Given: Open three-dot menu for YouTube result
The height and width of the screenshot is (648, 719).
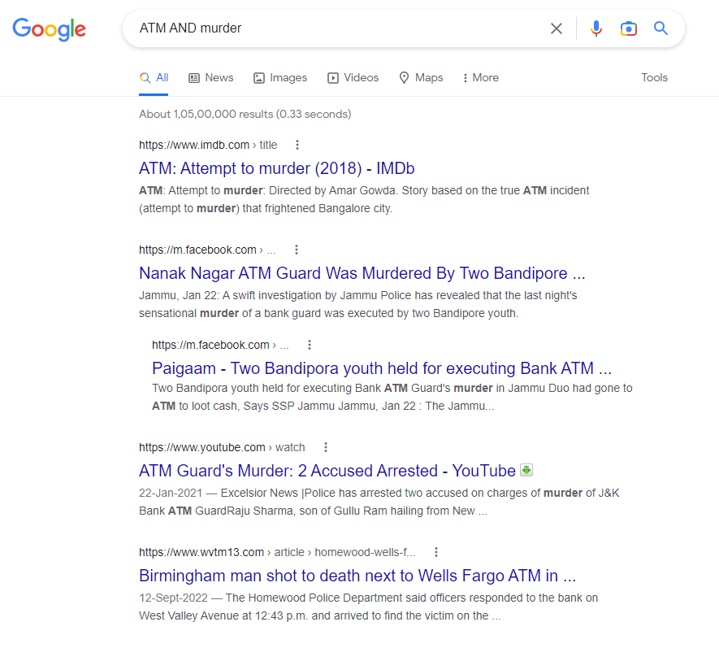Looking at the screenshot, I should (326, 447).
